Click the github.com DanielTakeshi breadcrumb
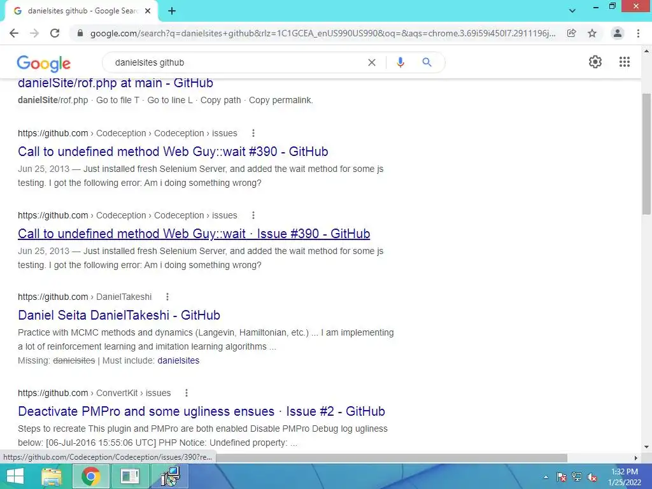The image size is (652, 489). [x=85, y=297]
